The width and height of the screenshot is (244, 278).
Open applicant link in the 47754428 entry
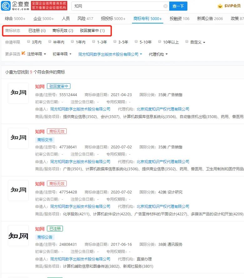(x=80, y=207)
